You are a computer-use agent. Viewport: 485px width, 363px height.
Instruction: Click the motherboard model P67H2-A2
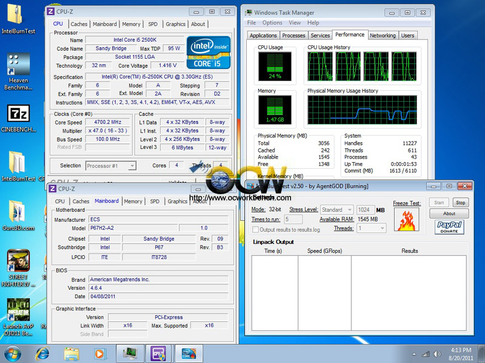pyautogui.click(x=133, y=228)
